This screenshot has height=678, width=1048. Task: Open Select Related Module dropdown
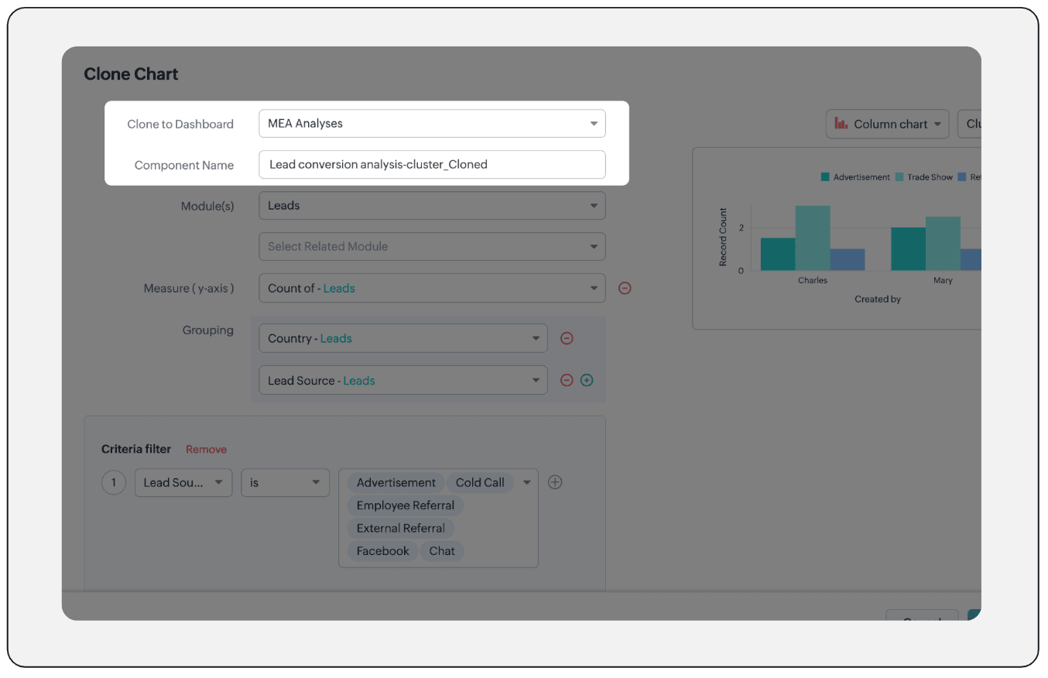tap(432, 247)
